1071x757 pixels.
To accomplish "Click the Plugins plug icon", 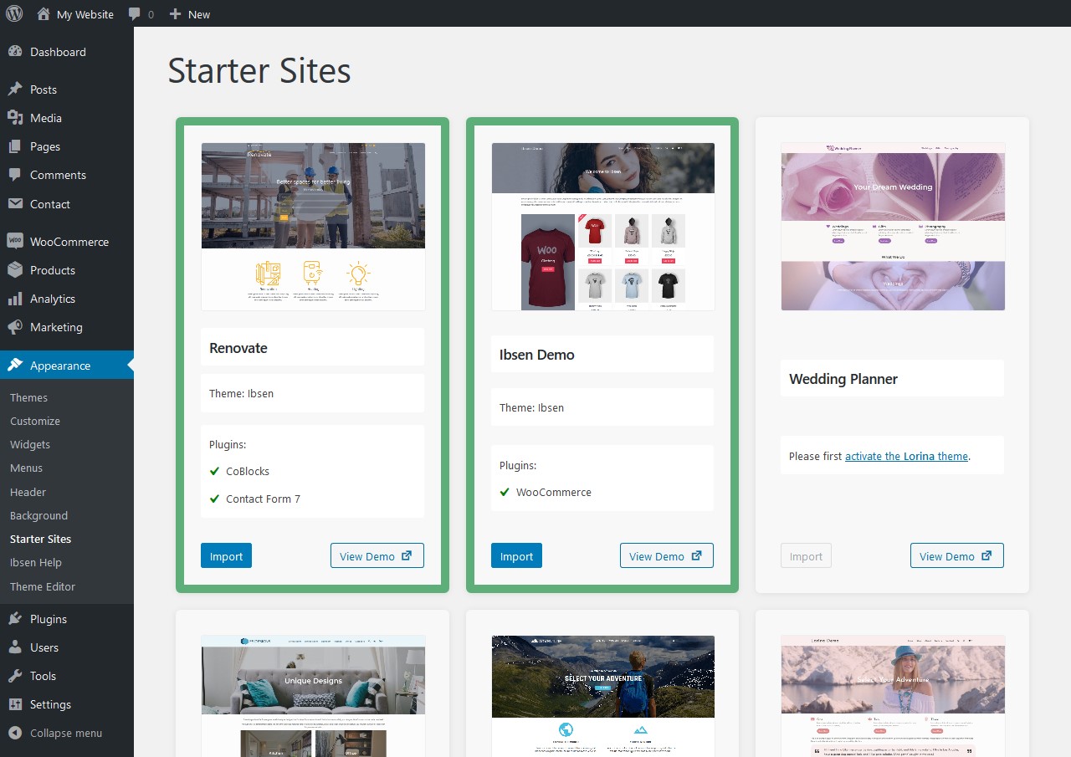I will (15, 619).
